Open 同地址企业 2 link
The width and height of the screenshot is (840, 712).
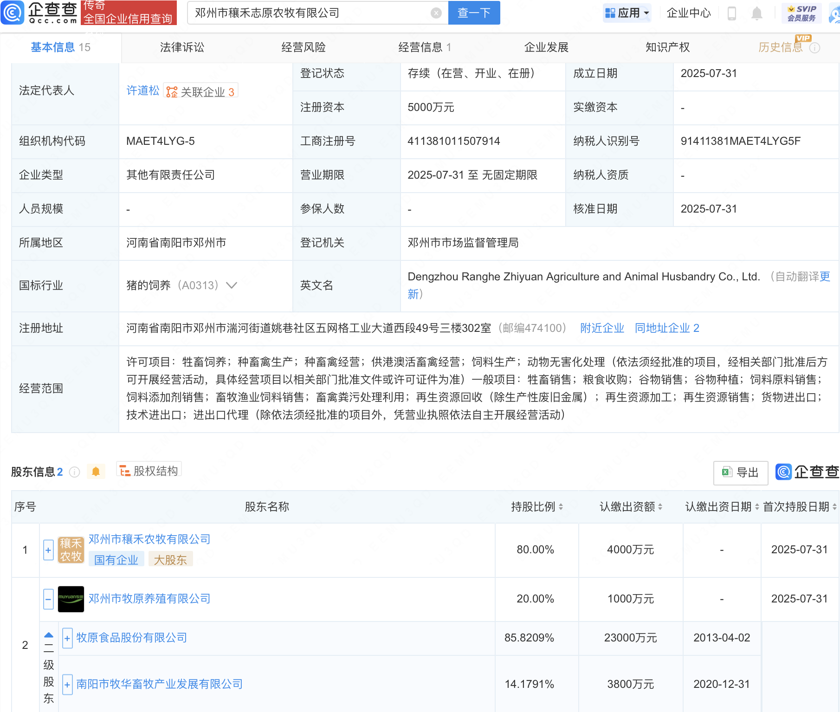coord(667,328)
